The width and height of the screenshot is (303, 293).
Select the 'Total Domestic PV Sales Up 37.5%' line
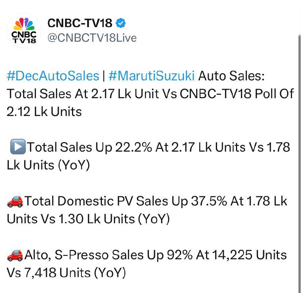(x=126, y=201)
